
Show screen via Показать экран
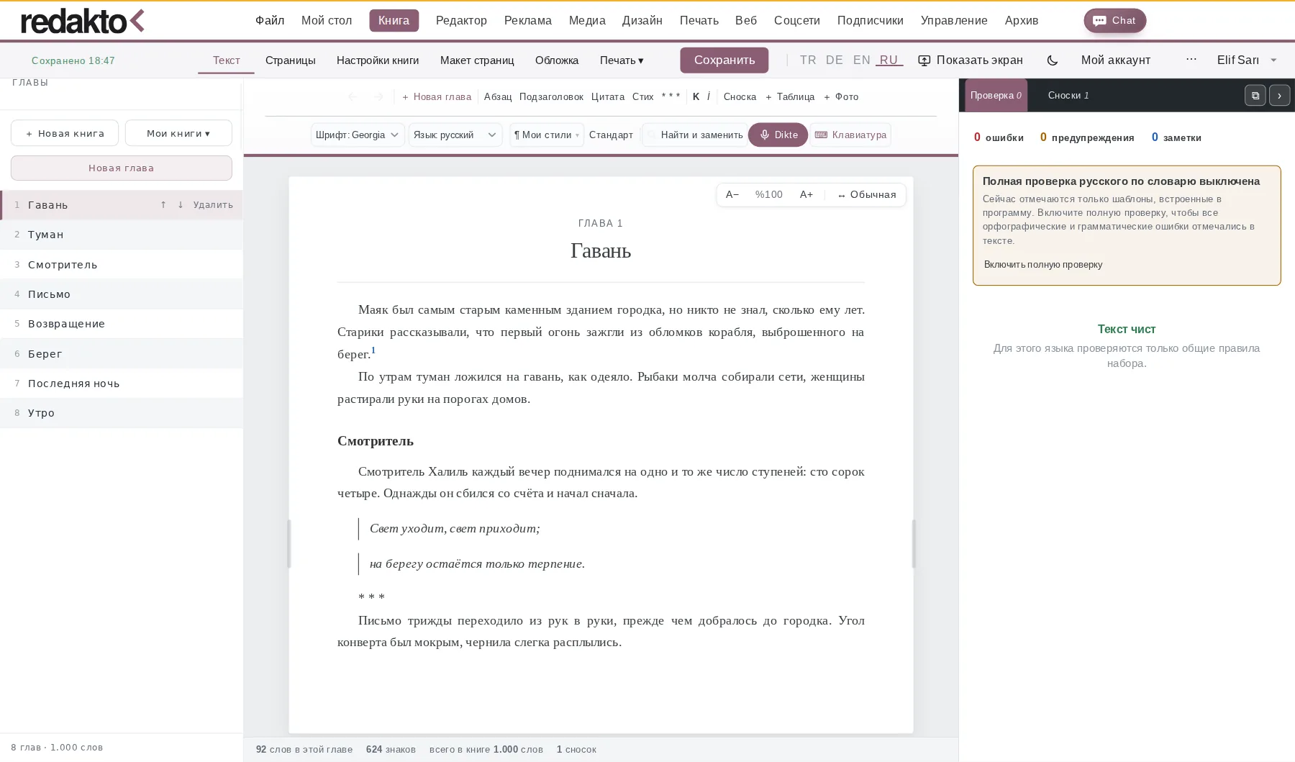coord(971,60)
